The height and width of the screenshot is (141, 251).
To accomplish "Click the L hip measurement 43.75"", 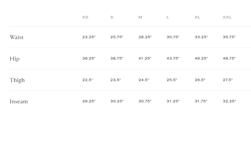I will coord(173,58).
